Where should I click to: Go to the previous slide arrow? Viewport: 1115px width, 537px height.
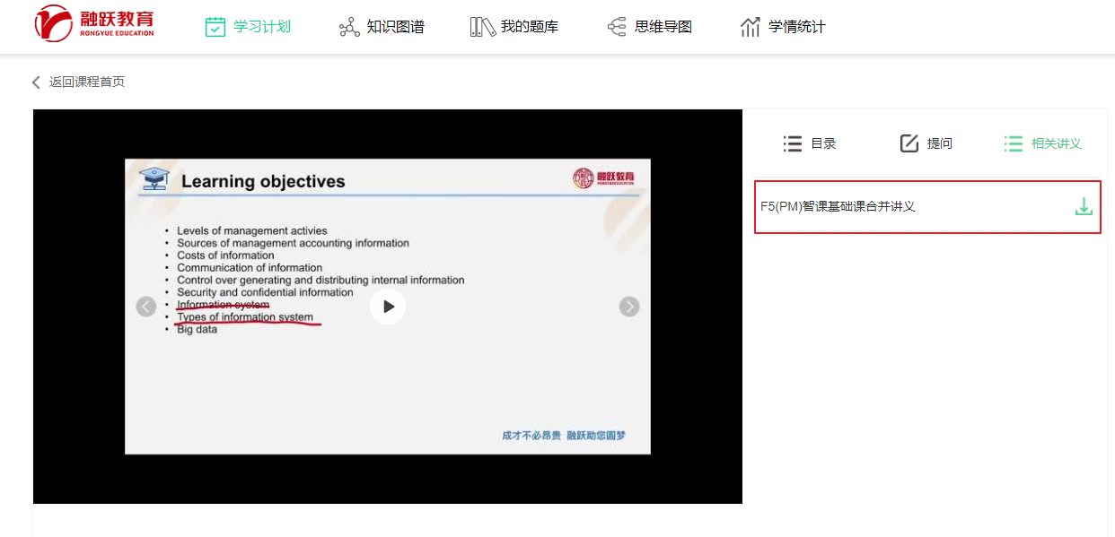(x=146, y=307)
